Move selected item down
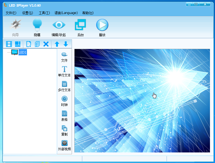The width and height of the screenshot is (215, 163). coord(66,44)
